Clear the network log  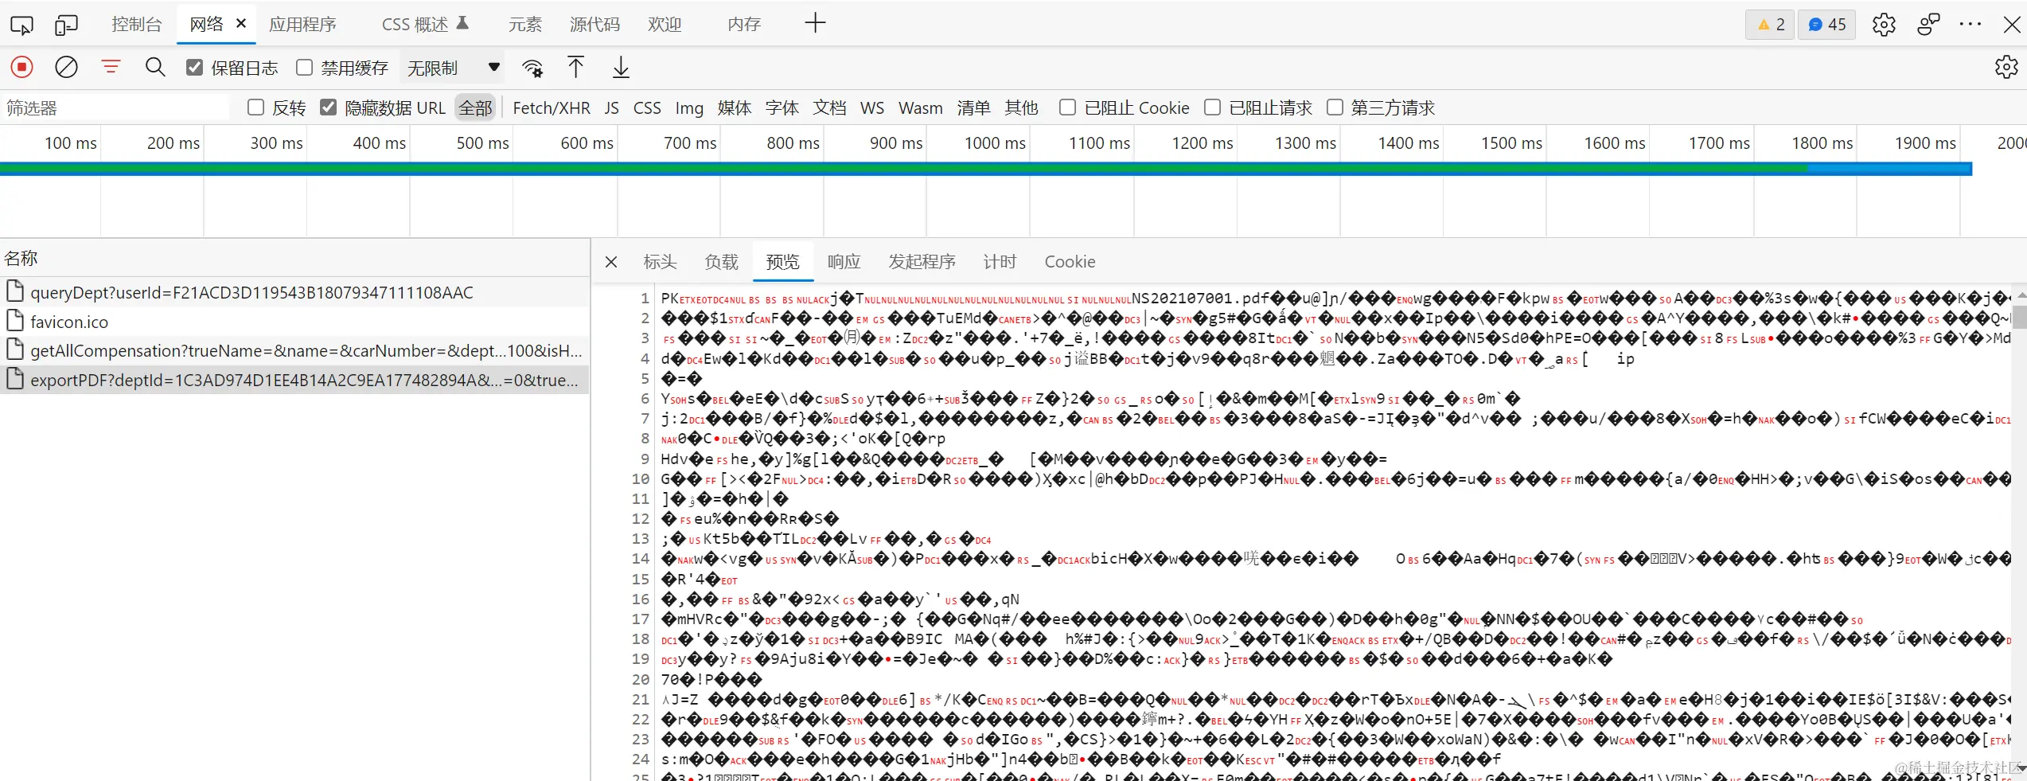(x=66, y=68)
